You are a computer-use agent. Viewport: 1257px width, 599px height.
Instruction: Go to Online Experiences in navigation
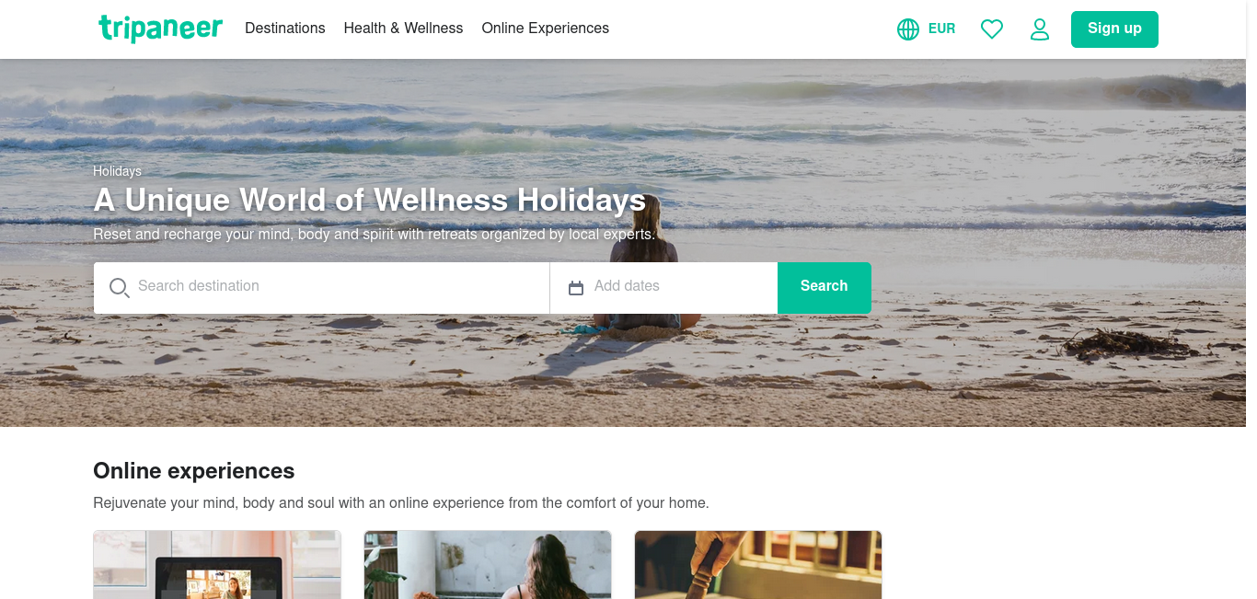pos(546,29)
